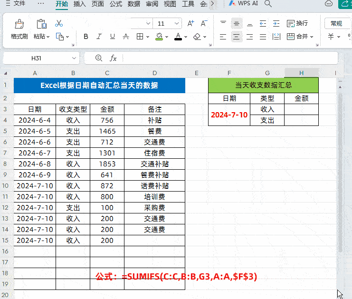Click the Eraser clear formatting icon
The height and width of the screenshot is (299, 352).
click(x=197, y=37)
